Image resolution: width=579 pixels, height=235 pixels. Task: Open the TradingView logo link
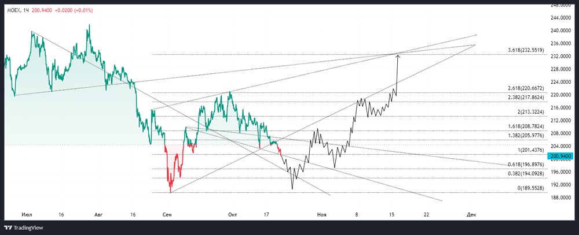[24, 227]
